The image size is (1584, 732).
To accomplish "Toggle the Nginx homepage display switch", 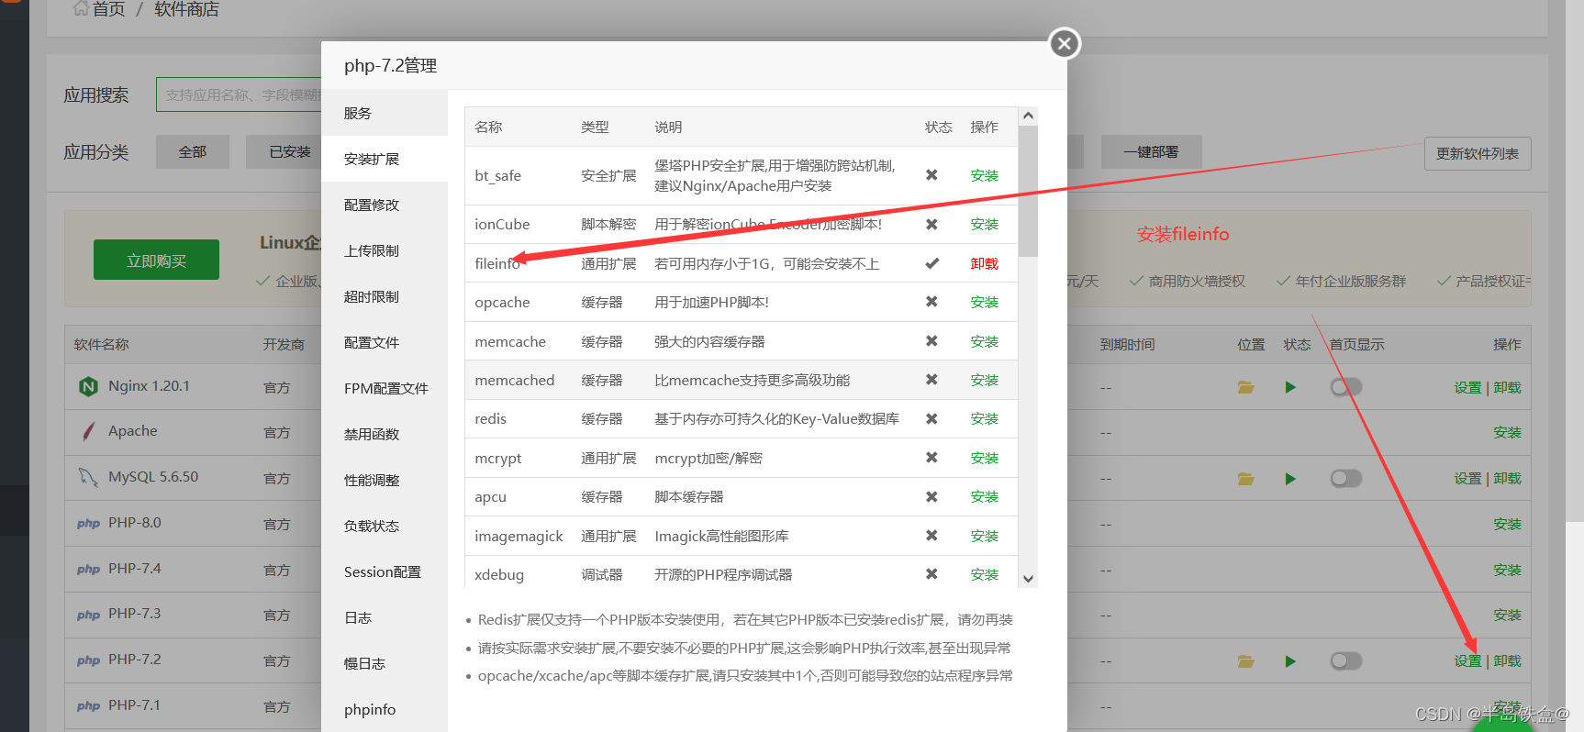I will 1346,387.
